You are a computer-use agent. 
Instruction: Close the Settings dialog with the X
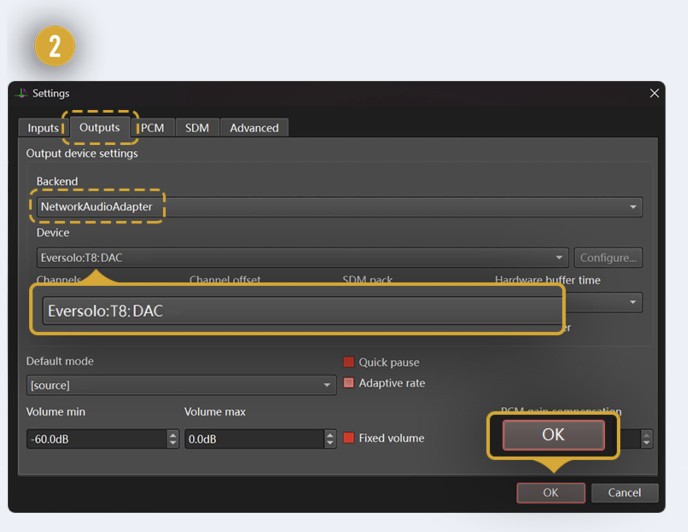pyautogui.click(x=654, y=93)
